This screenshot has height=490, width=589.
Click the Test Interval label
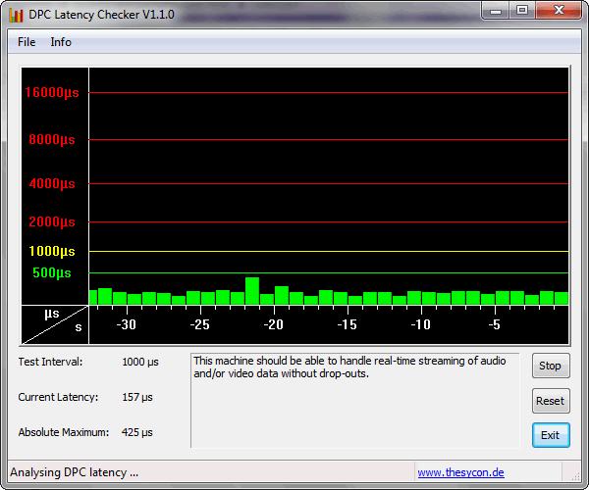50,363
